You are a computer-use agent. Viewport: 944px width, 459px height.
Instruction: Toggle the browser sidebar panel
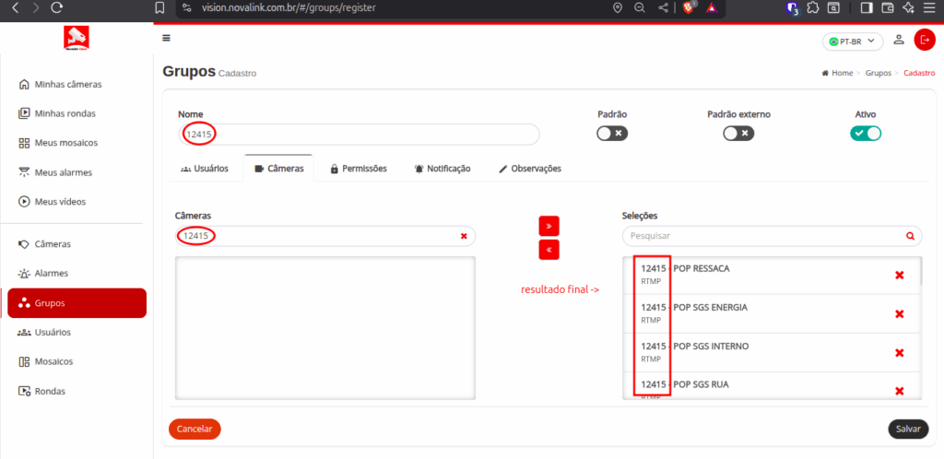pyautogui.click(x=867, y=7)
